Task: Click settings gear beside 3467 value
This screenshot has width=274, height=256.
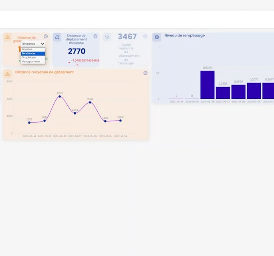Action: click(x=145, y=36)
